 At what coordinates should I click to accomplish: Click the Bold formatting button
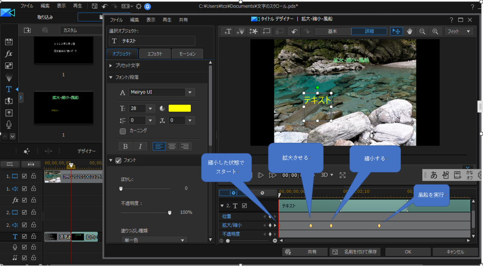[125, 146]
